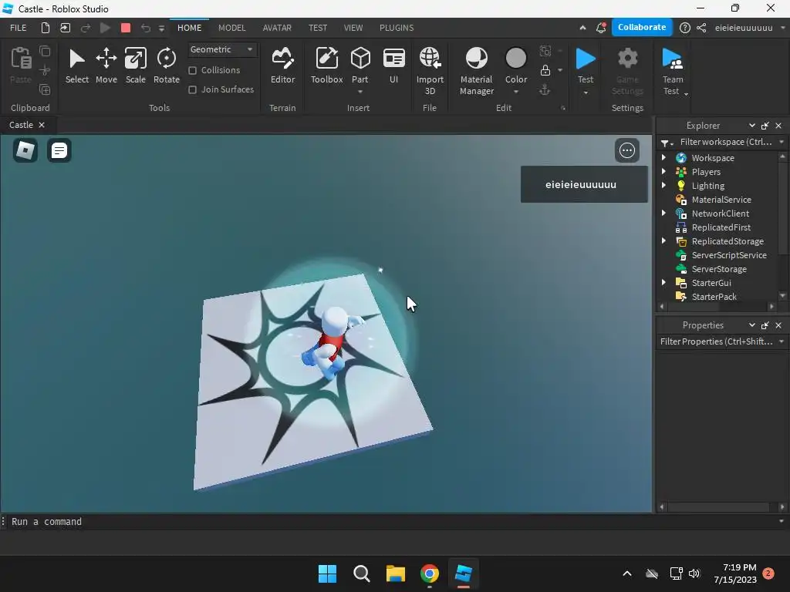Click the Filter Properties field
790x592 pixels.
(x=717, y=341)
